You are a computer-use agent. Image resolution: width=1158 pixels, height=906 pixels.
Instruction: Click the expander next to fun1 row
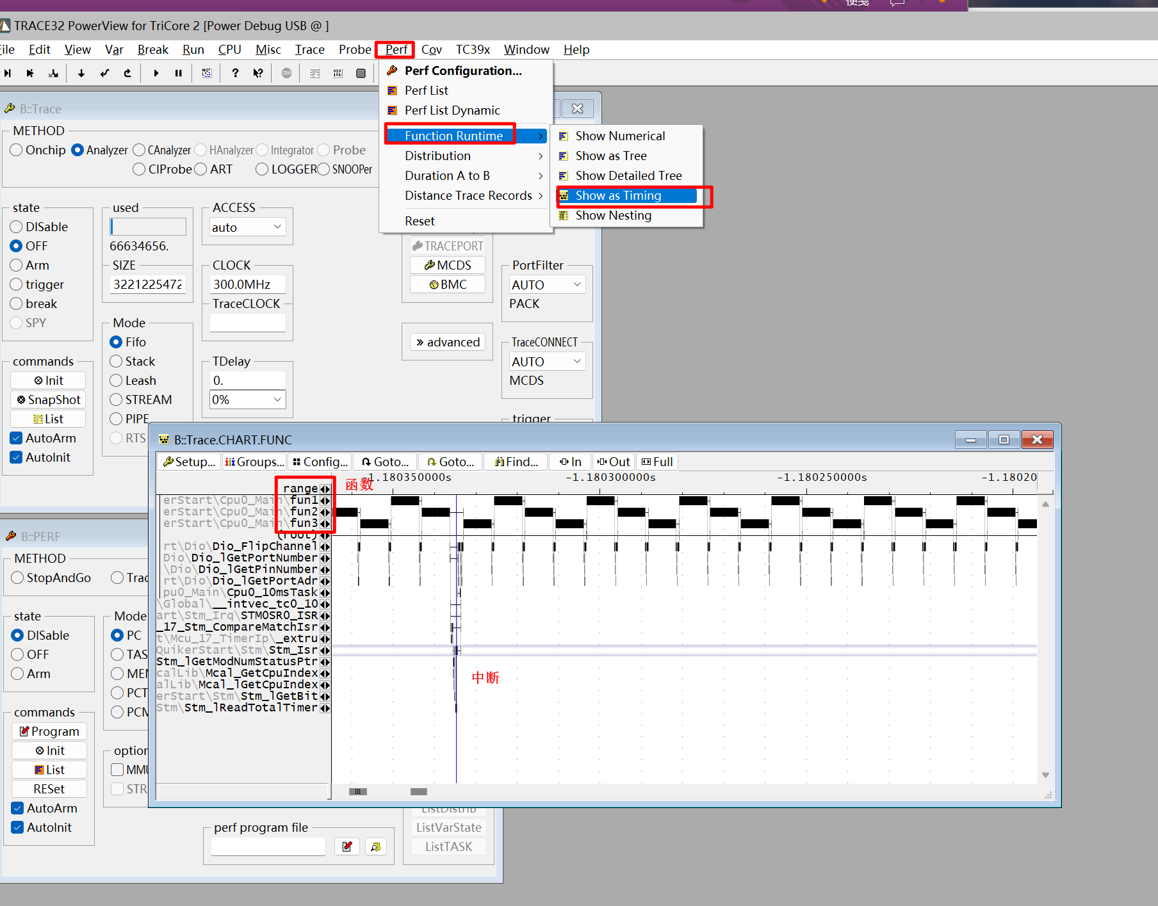pyautogui.click(x=325, y=501)
